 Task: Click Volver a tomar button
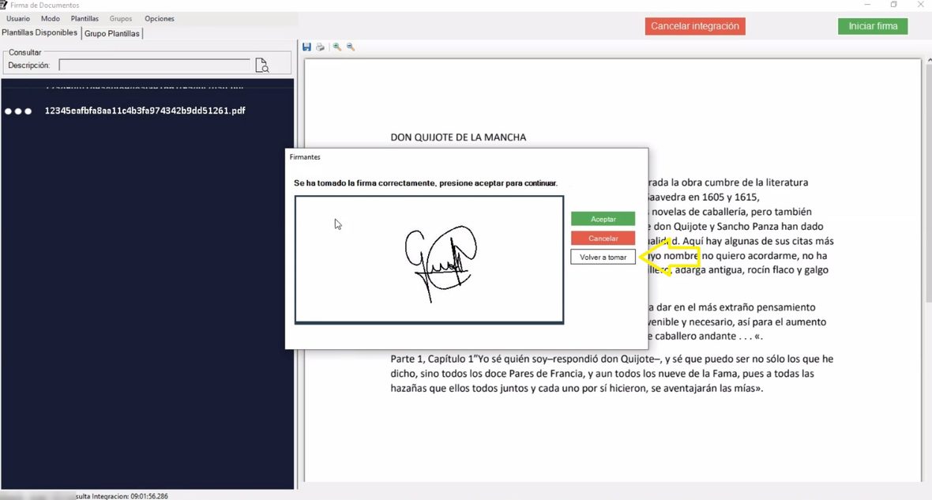603,257
